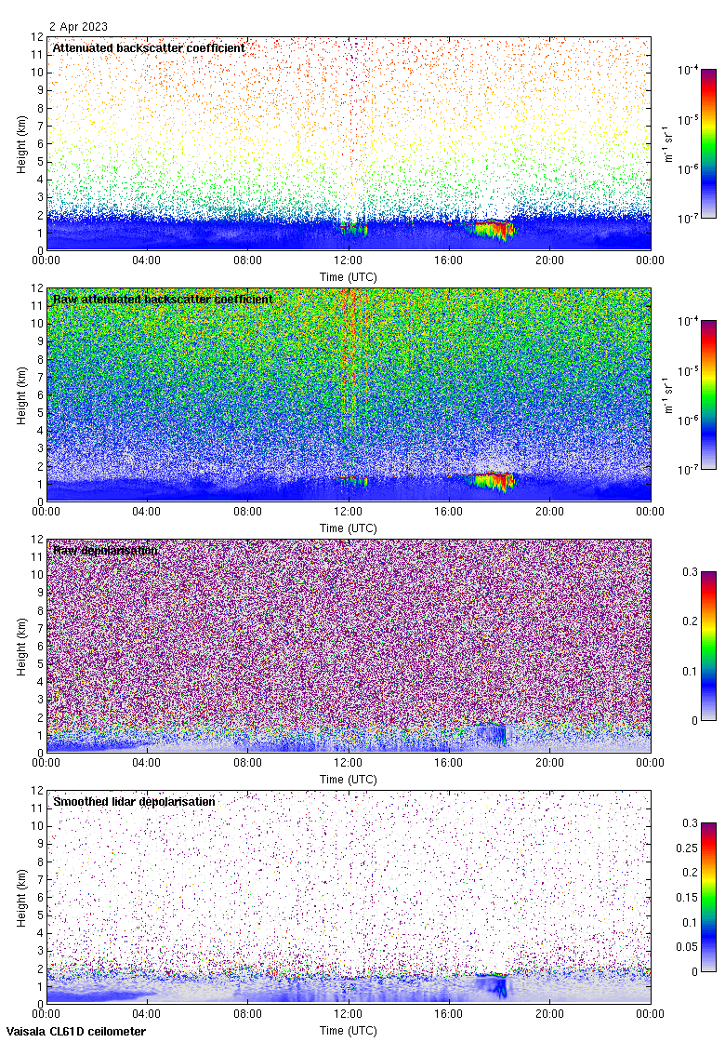The height and width of the screenshot is (1042, 725).
Task: Click the blue cloud feature near 18:00 in the Smoothed depolarisation plot
Action: 494,983
